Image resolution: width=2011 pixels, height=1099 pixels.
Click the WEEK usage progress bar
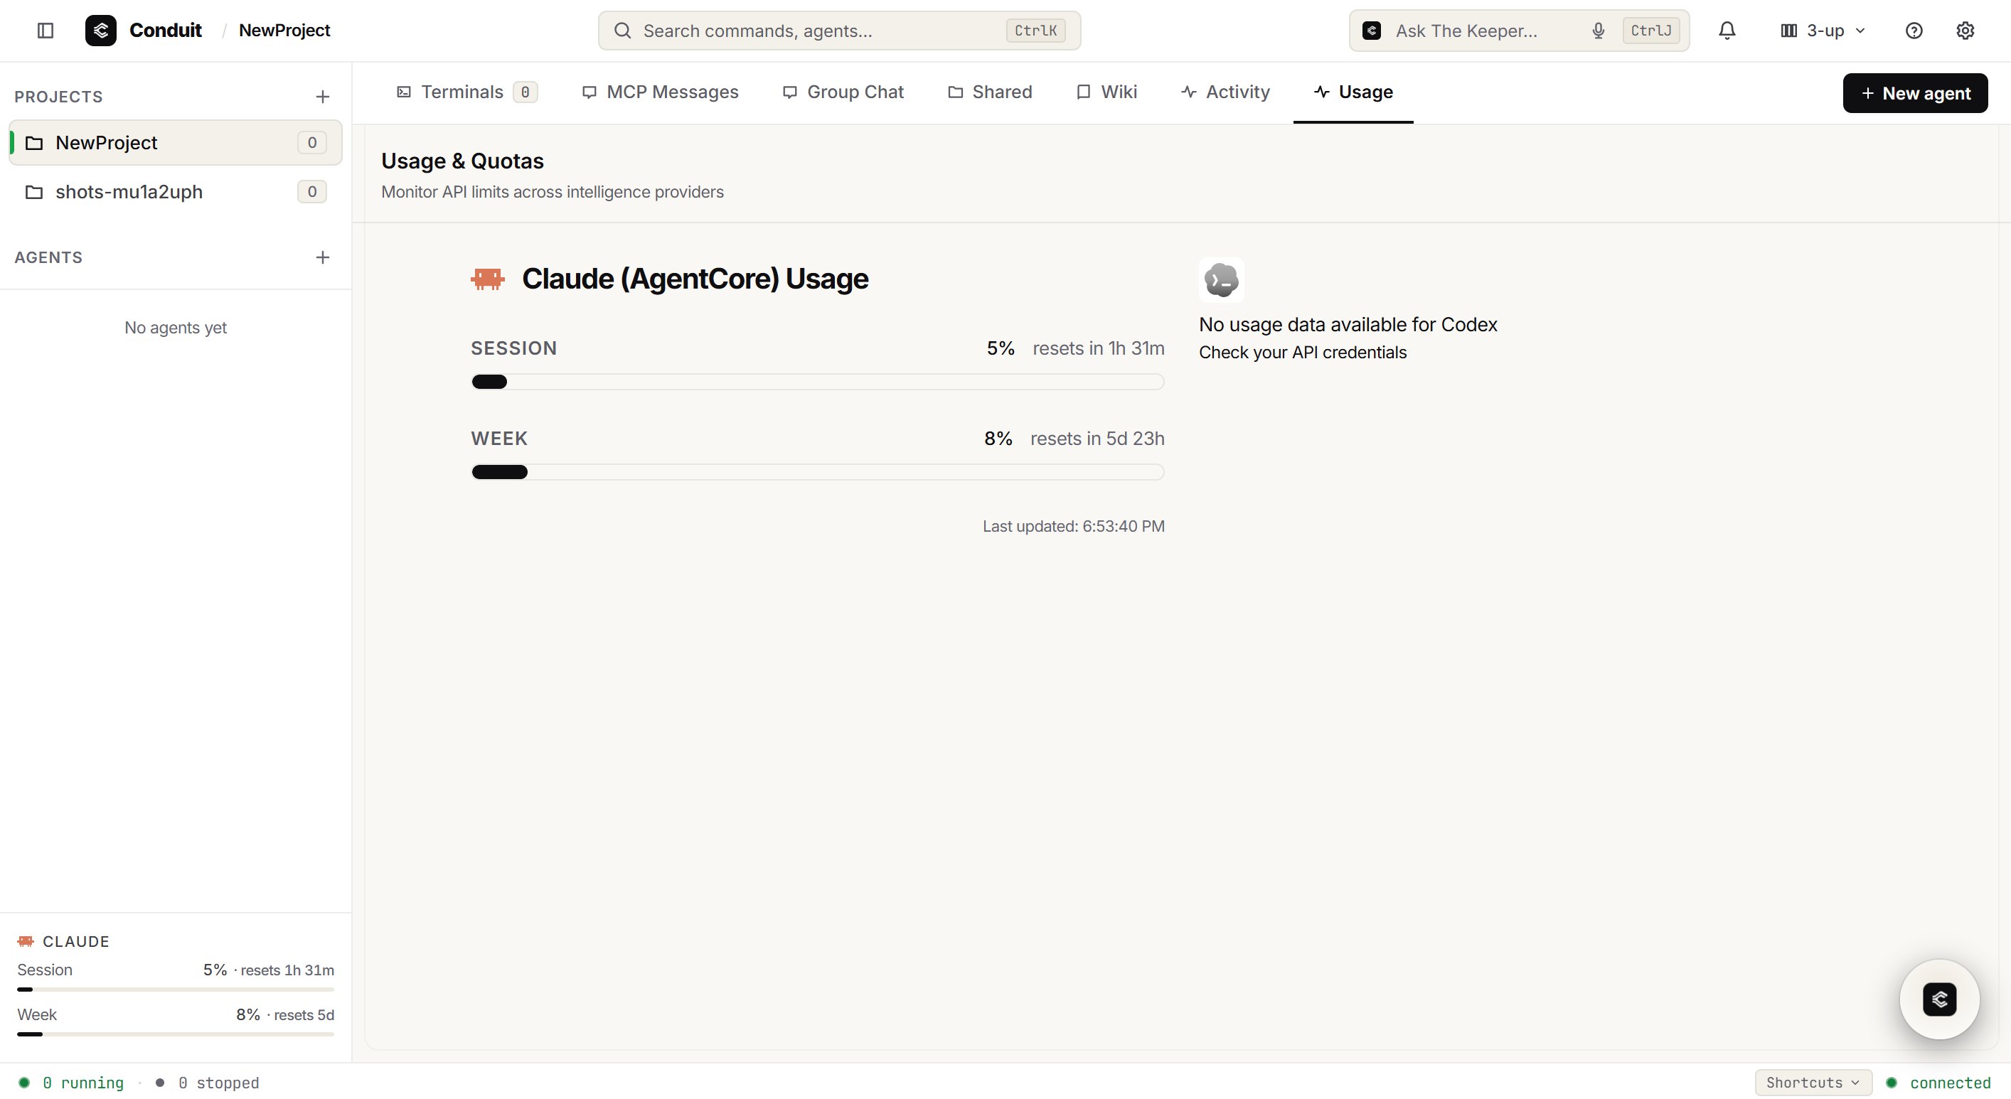pyautogui.click(x=817, y=472)
